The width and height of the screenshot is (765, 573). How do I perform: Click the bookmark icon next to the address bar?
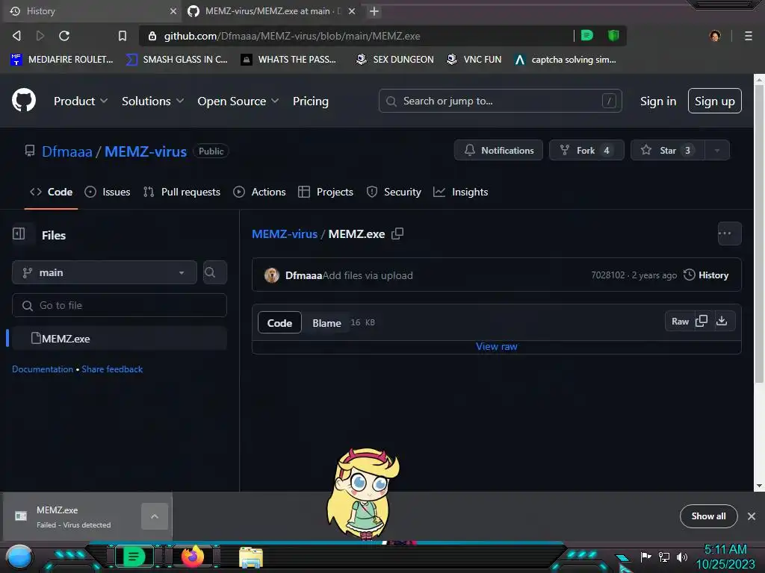[123, 36]
